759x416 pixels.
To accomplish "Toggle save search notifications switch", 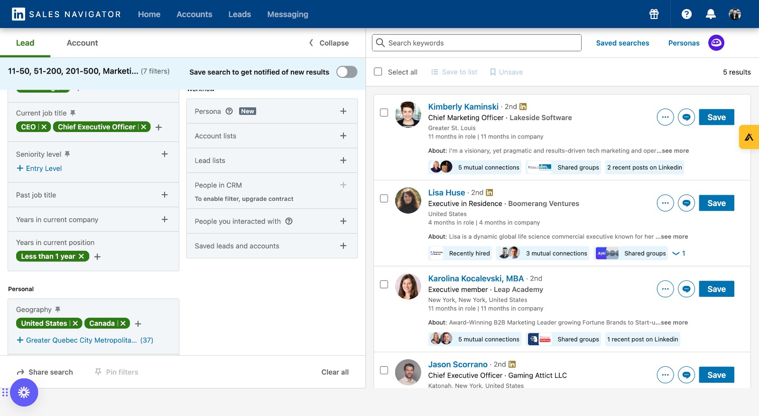I will tap(347, 72).
